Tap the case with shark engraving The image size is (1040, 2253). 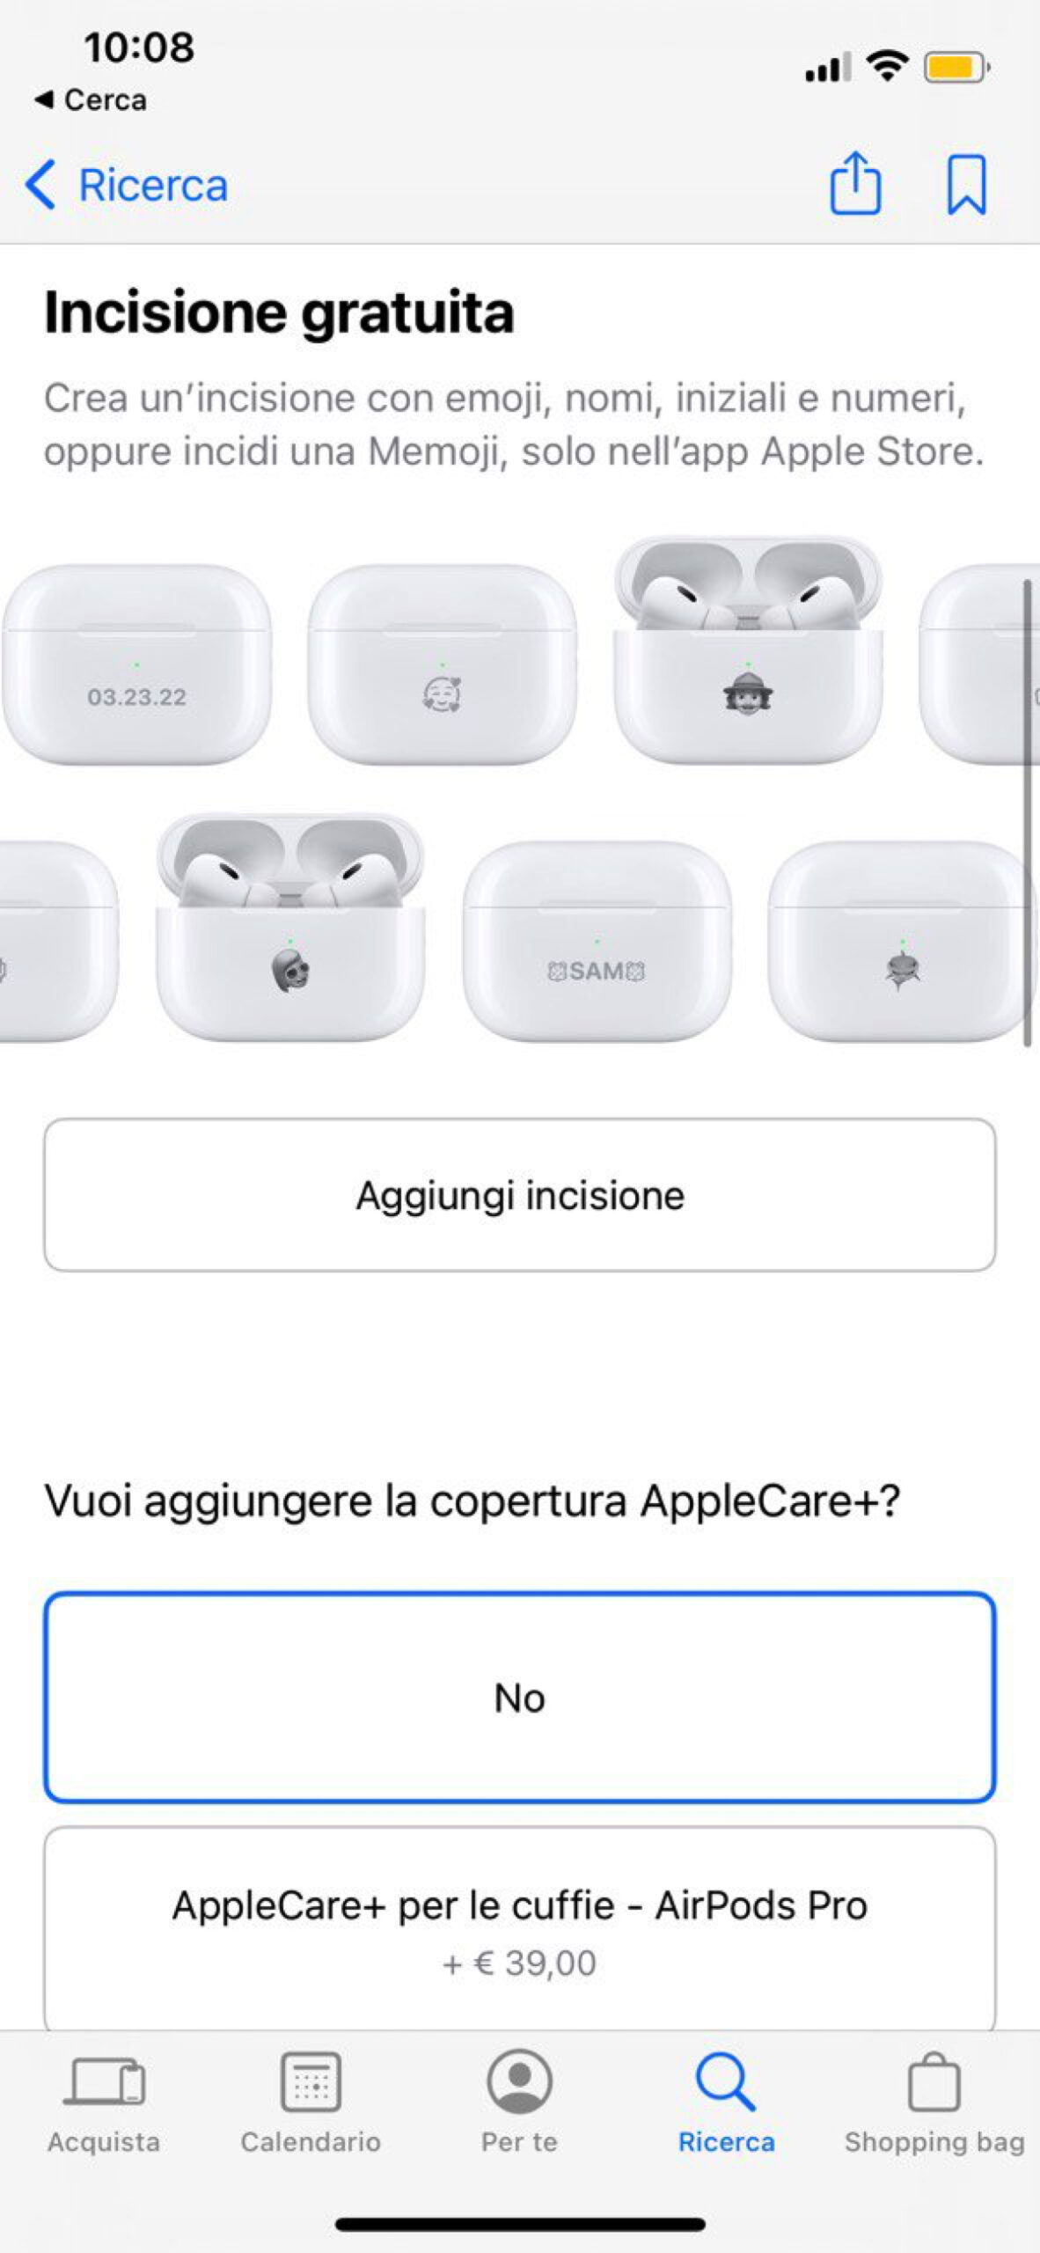tap(901, 942)
